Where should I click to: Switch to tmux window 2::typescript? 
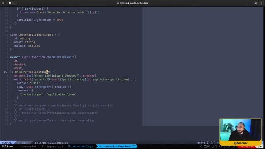click(x=52, y=146)
